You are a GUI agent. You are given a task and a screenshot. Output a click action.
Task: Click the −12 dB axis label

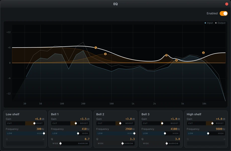[8, 94]
